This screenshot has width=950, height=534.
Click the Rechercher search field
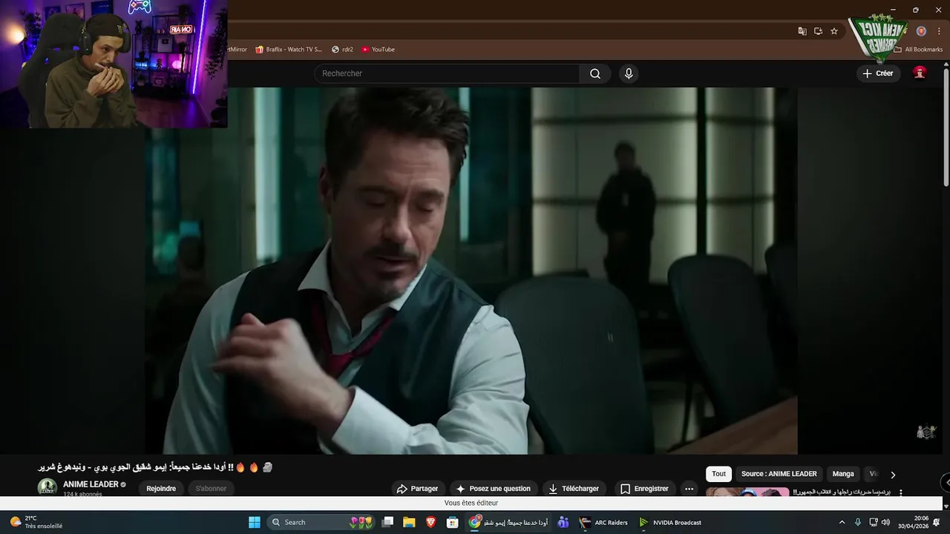(x=447, y=73)
